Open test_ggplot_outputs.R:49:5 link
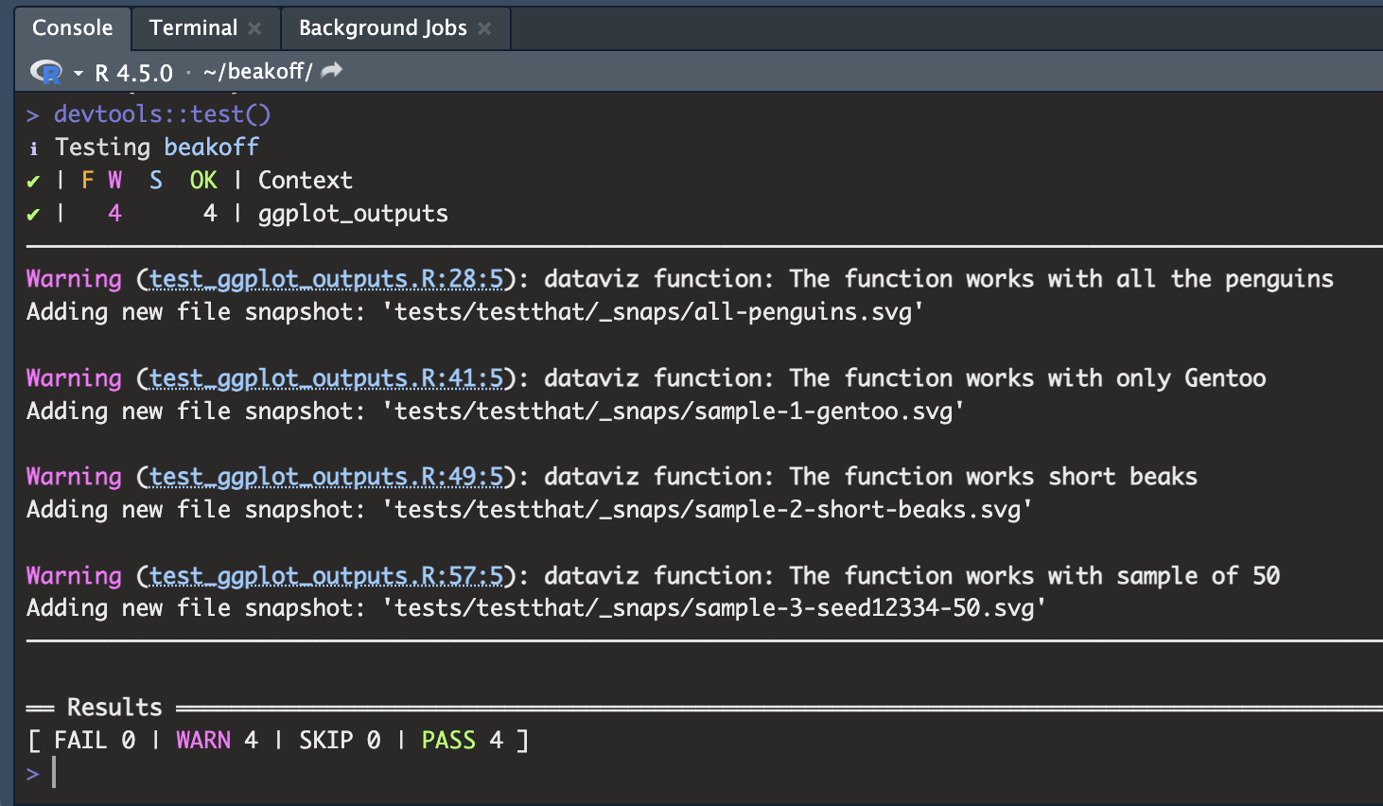1383x806 pixels. coord(325,477)
